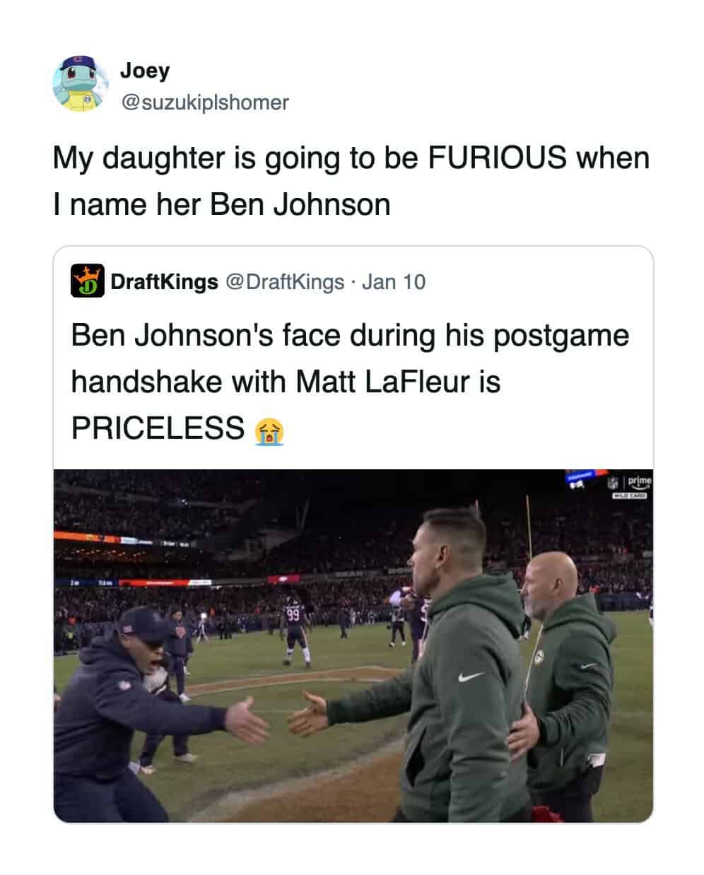Open Joey's profile via display name
Viewport: 704px width, 875px height.
click(x=145, y=71)
